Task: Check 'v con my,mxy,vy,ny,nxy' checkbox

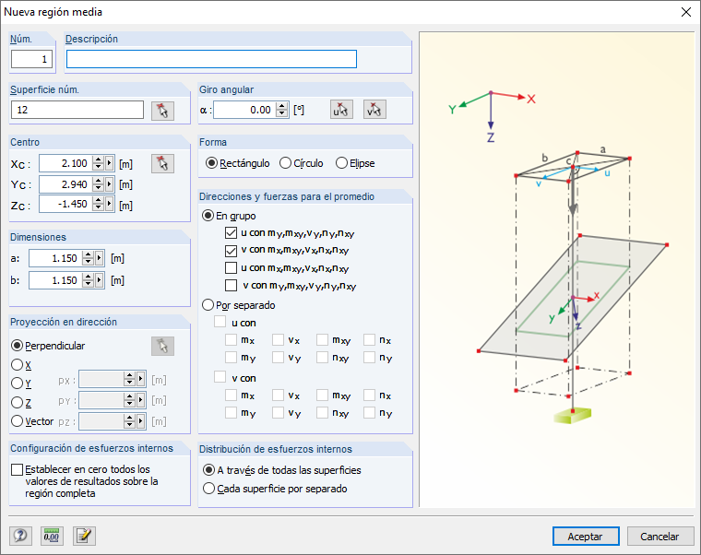Action: click(x=231, y=286)
